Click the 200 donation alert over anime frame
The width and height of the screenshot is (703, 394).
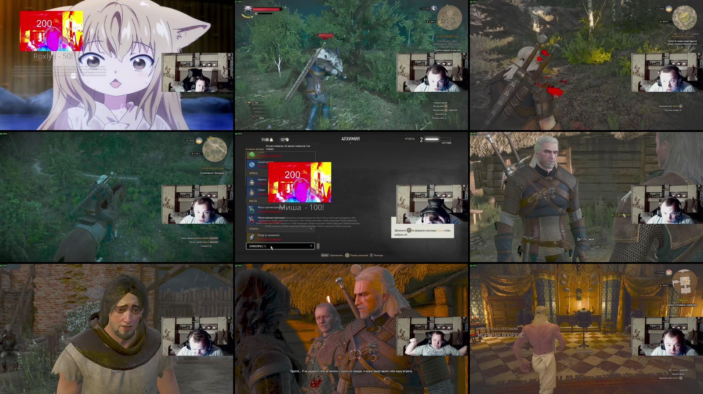51,31
